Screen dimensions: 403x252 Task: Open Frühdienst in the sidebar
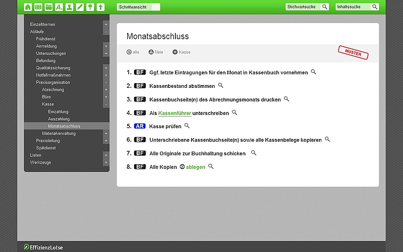point(46,39)
